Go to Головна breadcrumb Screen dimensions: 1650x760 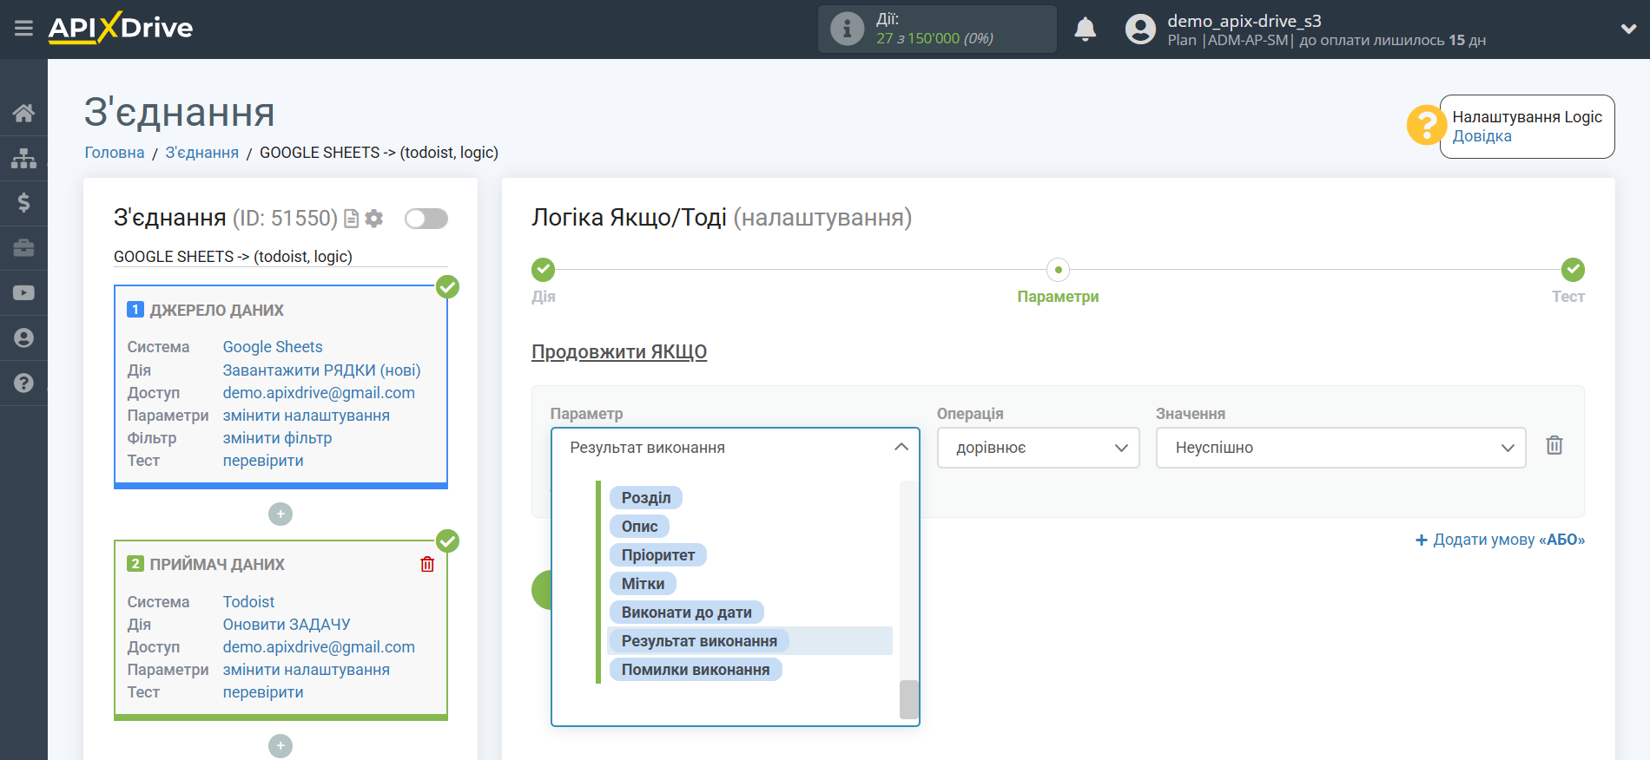pos(115,153)
